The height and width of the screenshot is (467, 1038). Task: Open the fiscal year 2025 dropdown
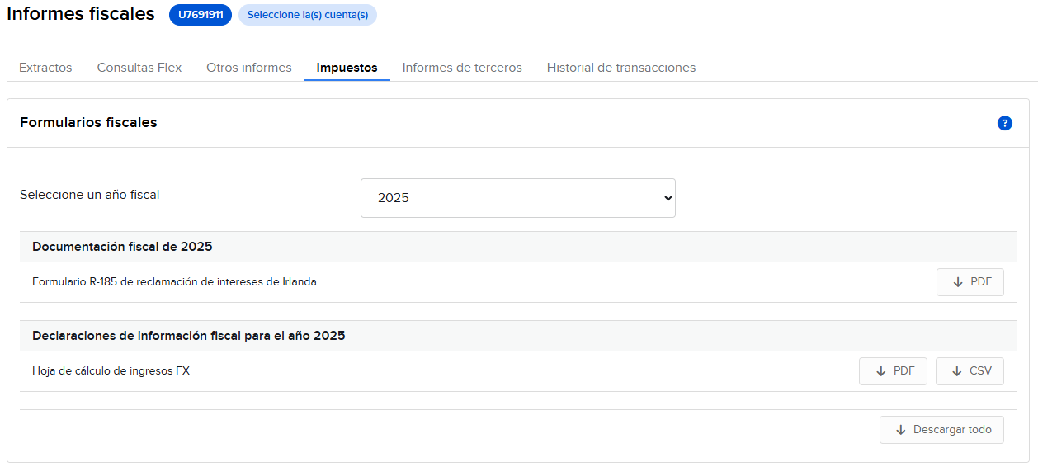click(x=517, y=198)
